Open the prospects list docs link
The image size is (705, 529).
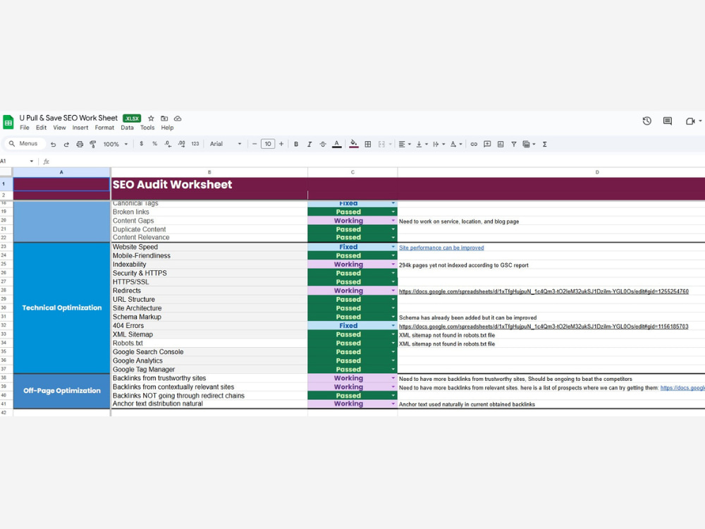point(682,388)
